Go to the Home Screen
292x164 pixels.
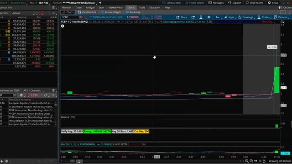pyautogui.click(x=195, y=3)
